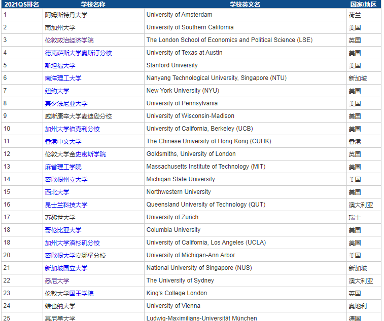Click the University of Amsterdam cell

246,15
